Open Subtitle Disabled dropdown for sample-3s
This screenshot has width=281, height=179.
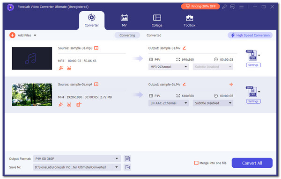(x=213, y=67)
